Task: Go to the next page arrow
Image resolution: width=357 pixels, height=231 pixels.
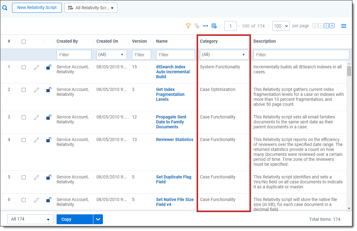Action: point(326,26)
